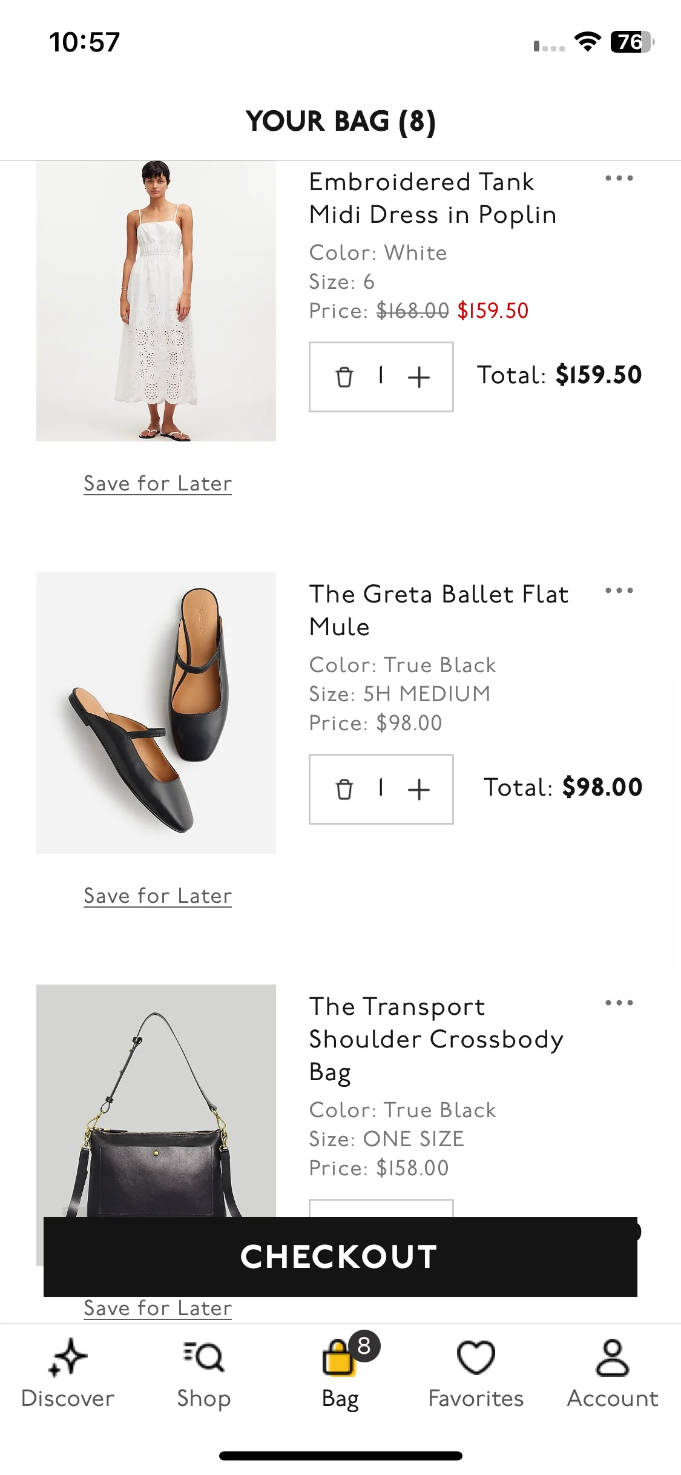Switch to the Shop tab

tap(204, 1373)
